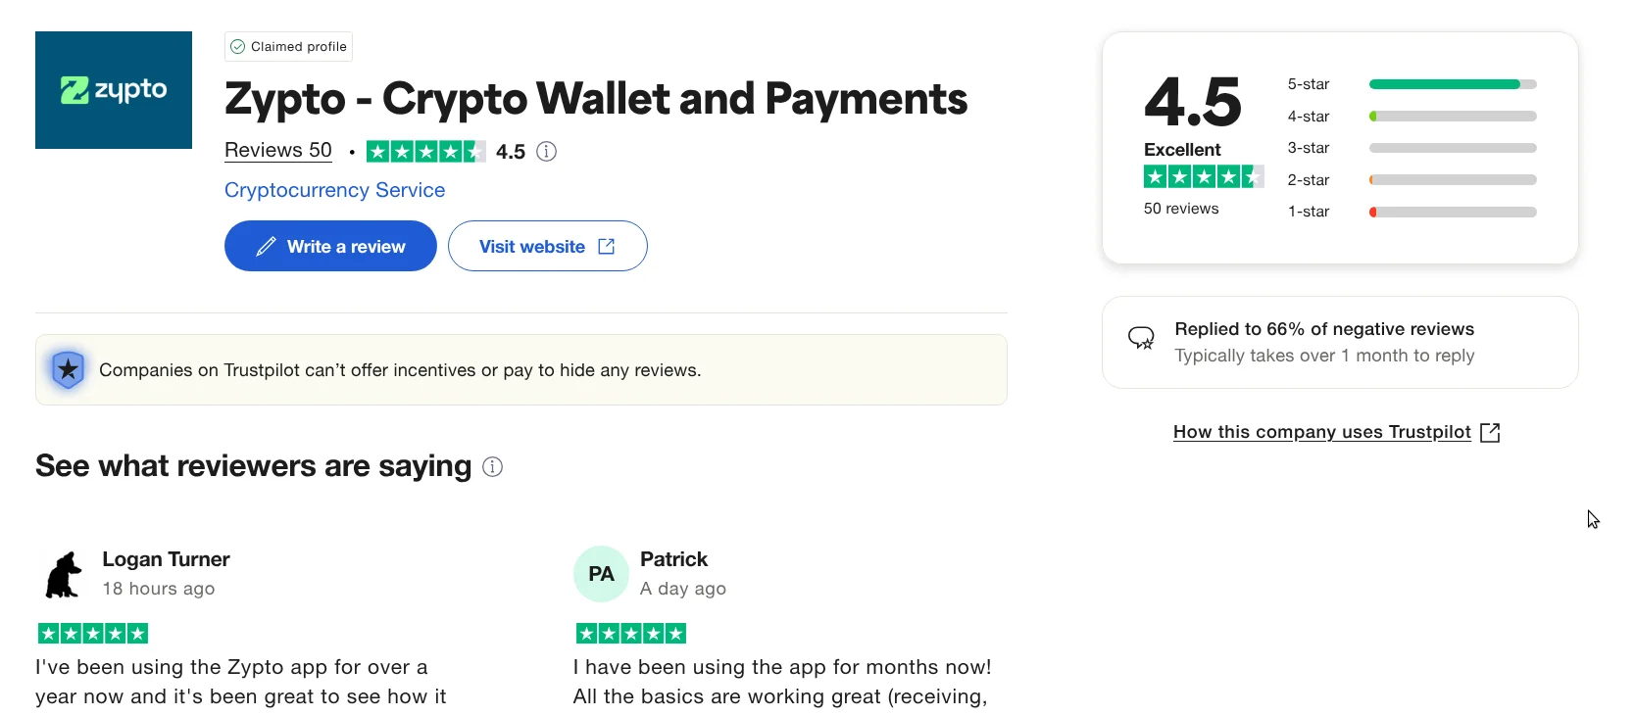Click external link icon beside Trustpilot usage
This screenshot has width=1635, height=716.
[1490, 432]
